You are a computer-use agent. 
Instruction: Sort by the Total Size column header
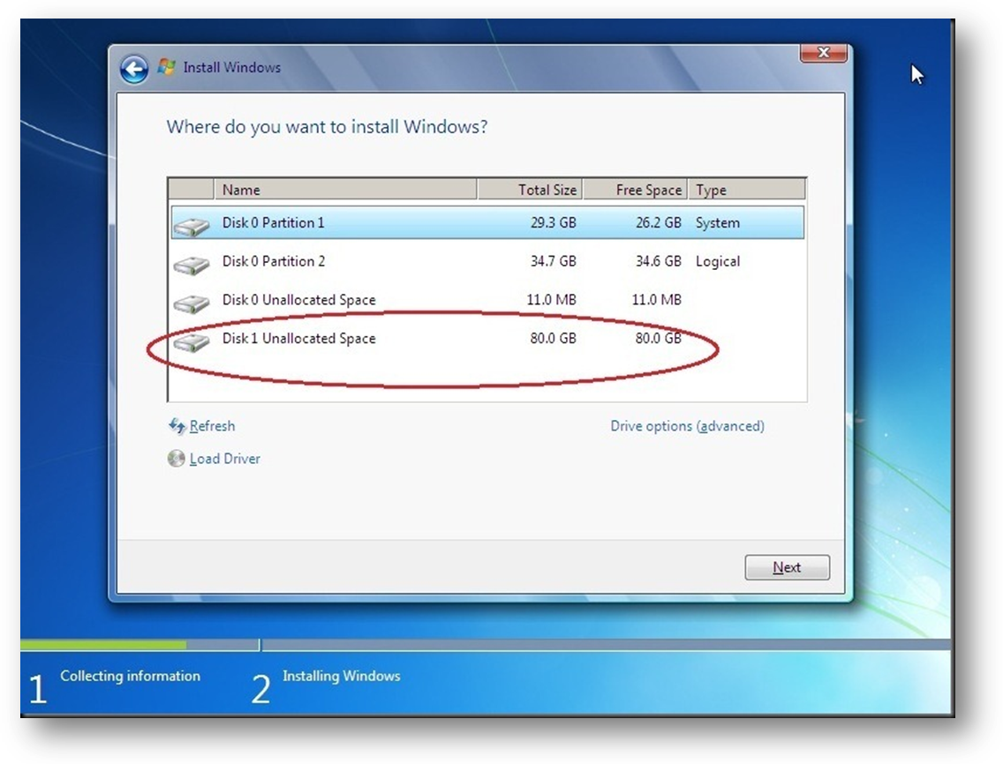[530, 190]
